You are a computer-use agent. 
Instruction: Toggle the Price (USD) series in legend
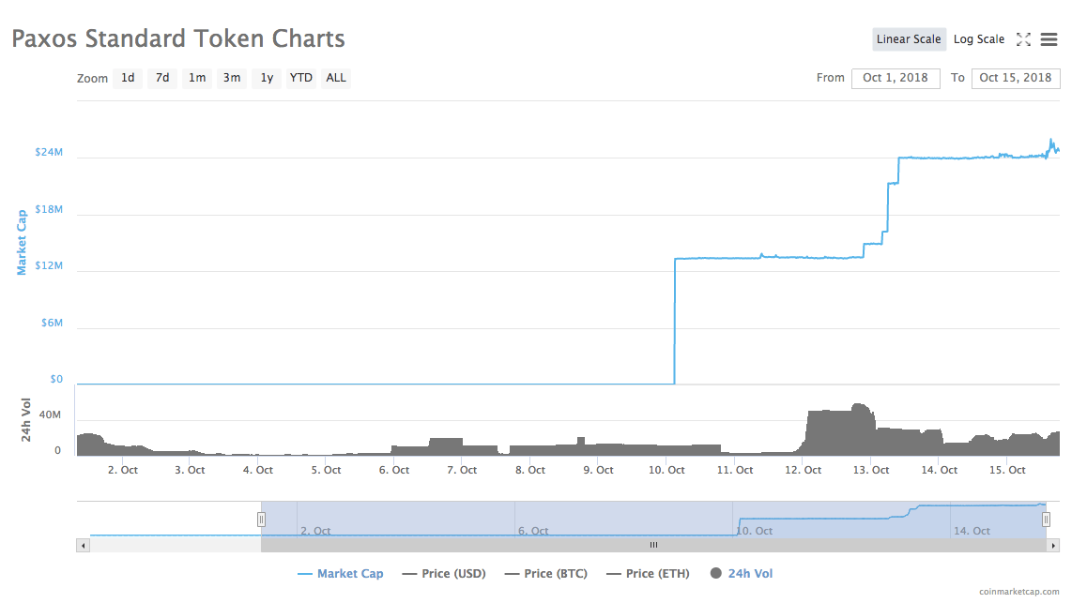444,573
